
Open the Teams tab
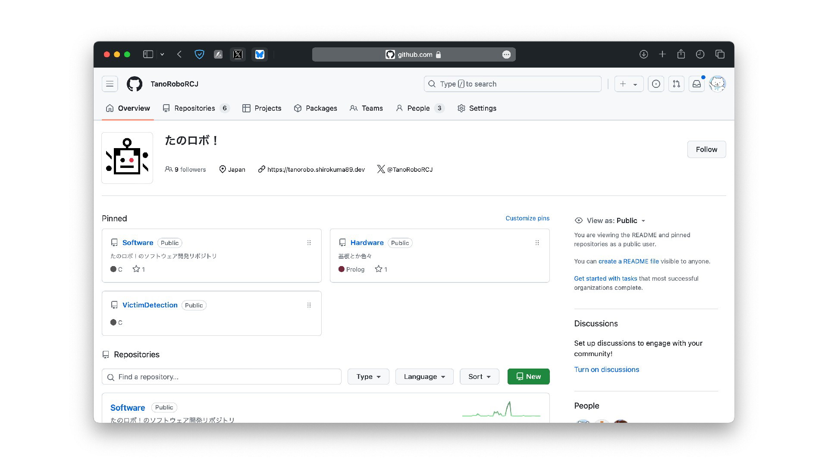pos(366,108)
